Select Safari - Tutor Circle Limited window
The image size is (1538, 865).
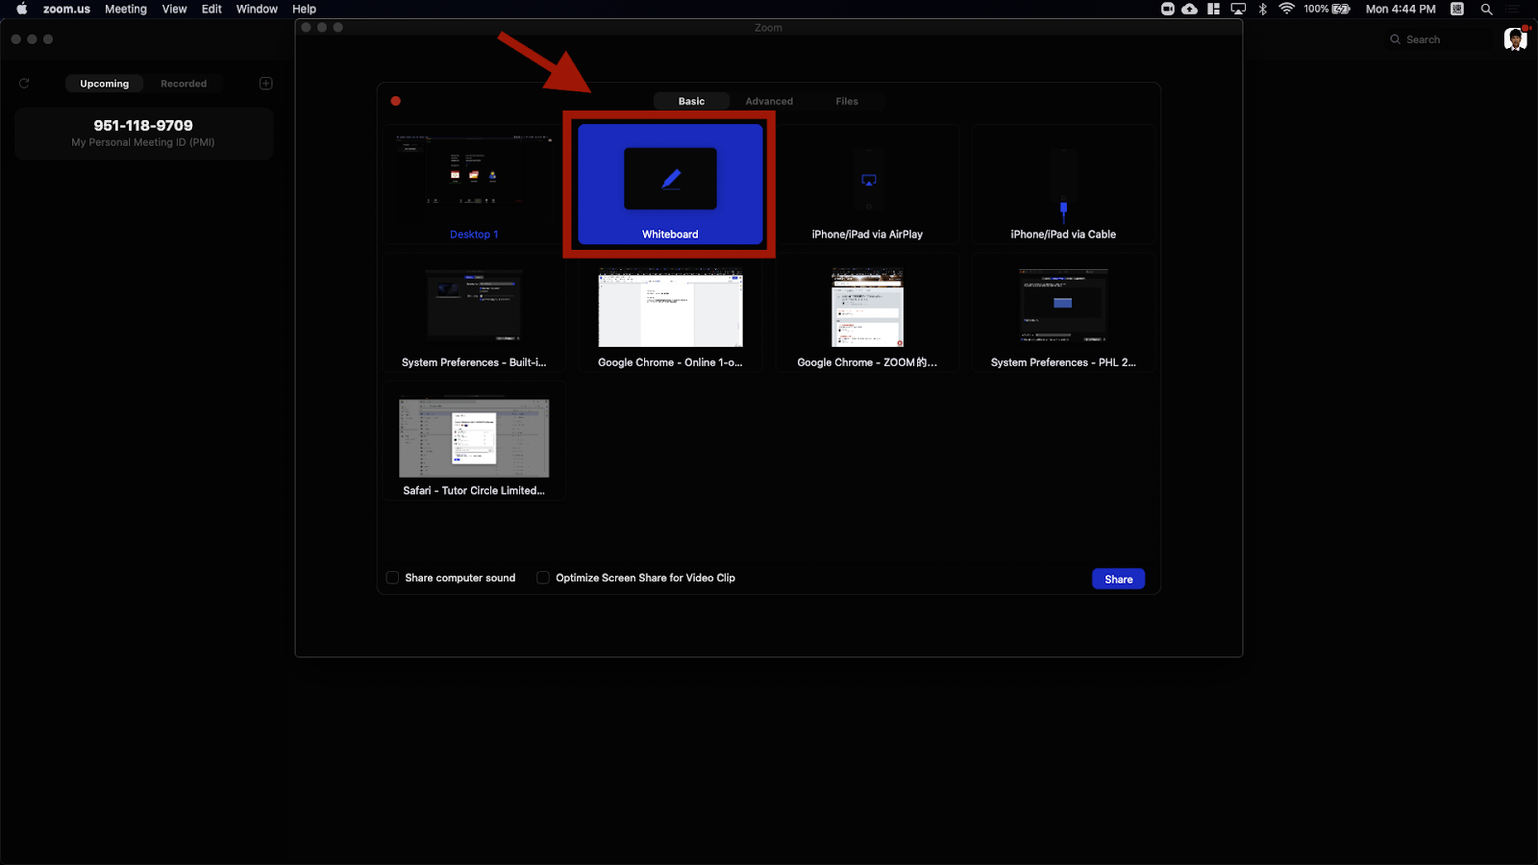pyautogui.click(x=474, y=441)
